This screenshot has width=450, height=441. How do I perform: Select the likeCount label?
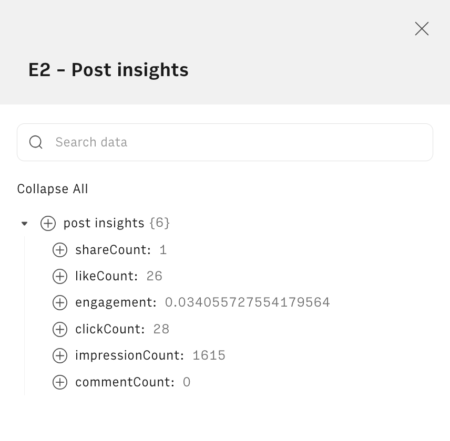coord(106,276)
